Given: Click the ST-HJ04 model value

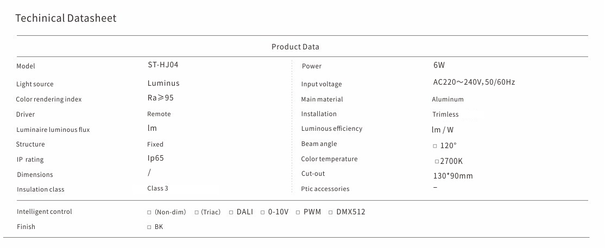Looking at the screenshot, I should (x=163, y=64).
